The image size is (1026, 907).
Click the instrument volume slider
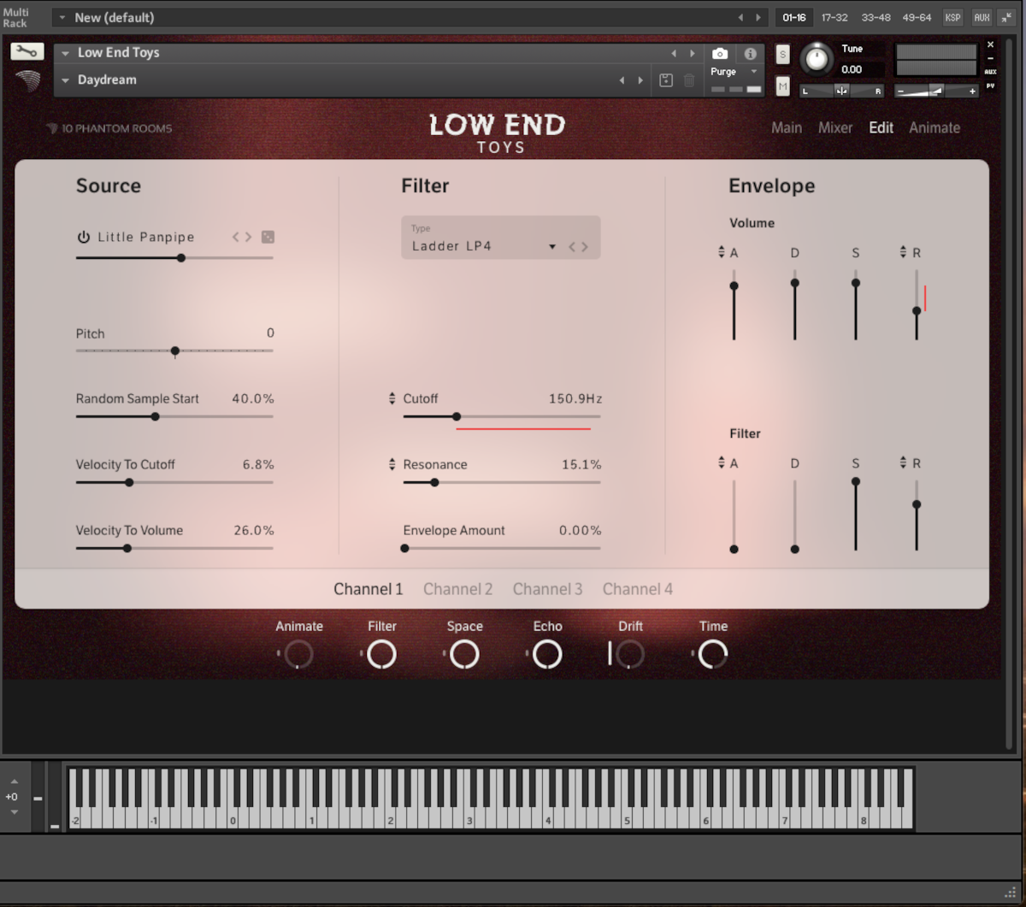point(936,91)
